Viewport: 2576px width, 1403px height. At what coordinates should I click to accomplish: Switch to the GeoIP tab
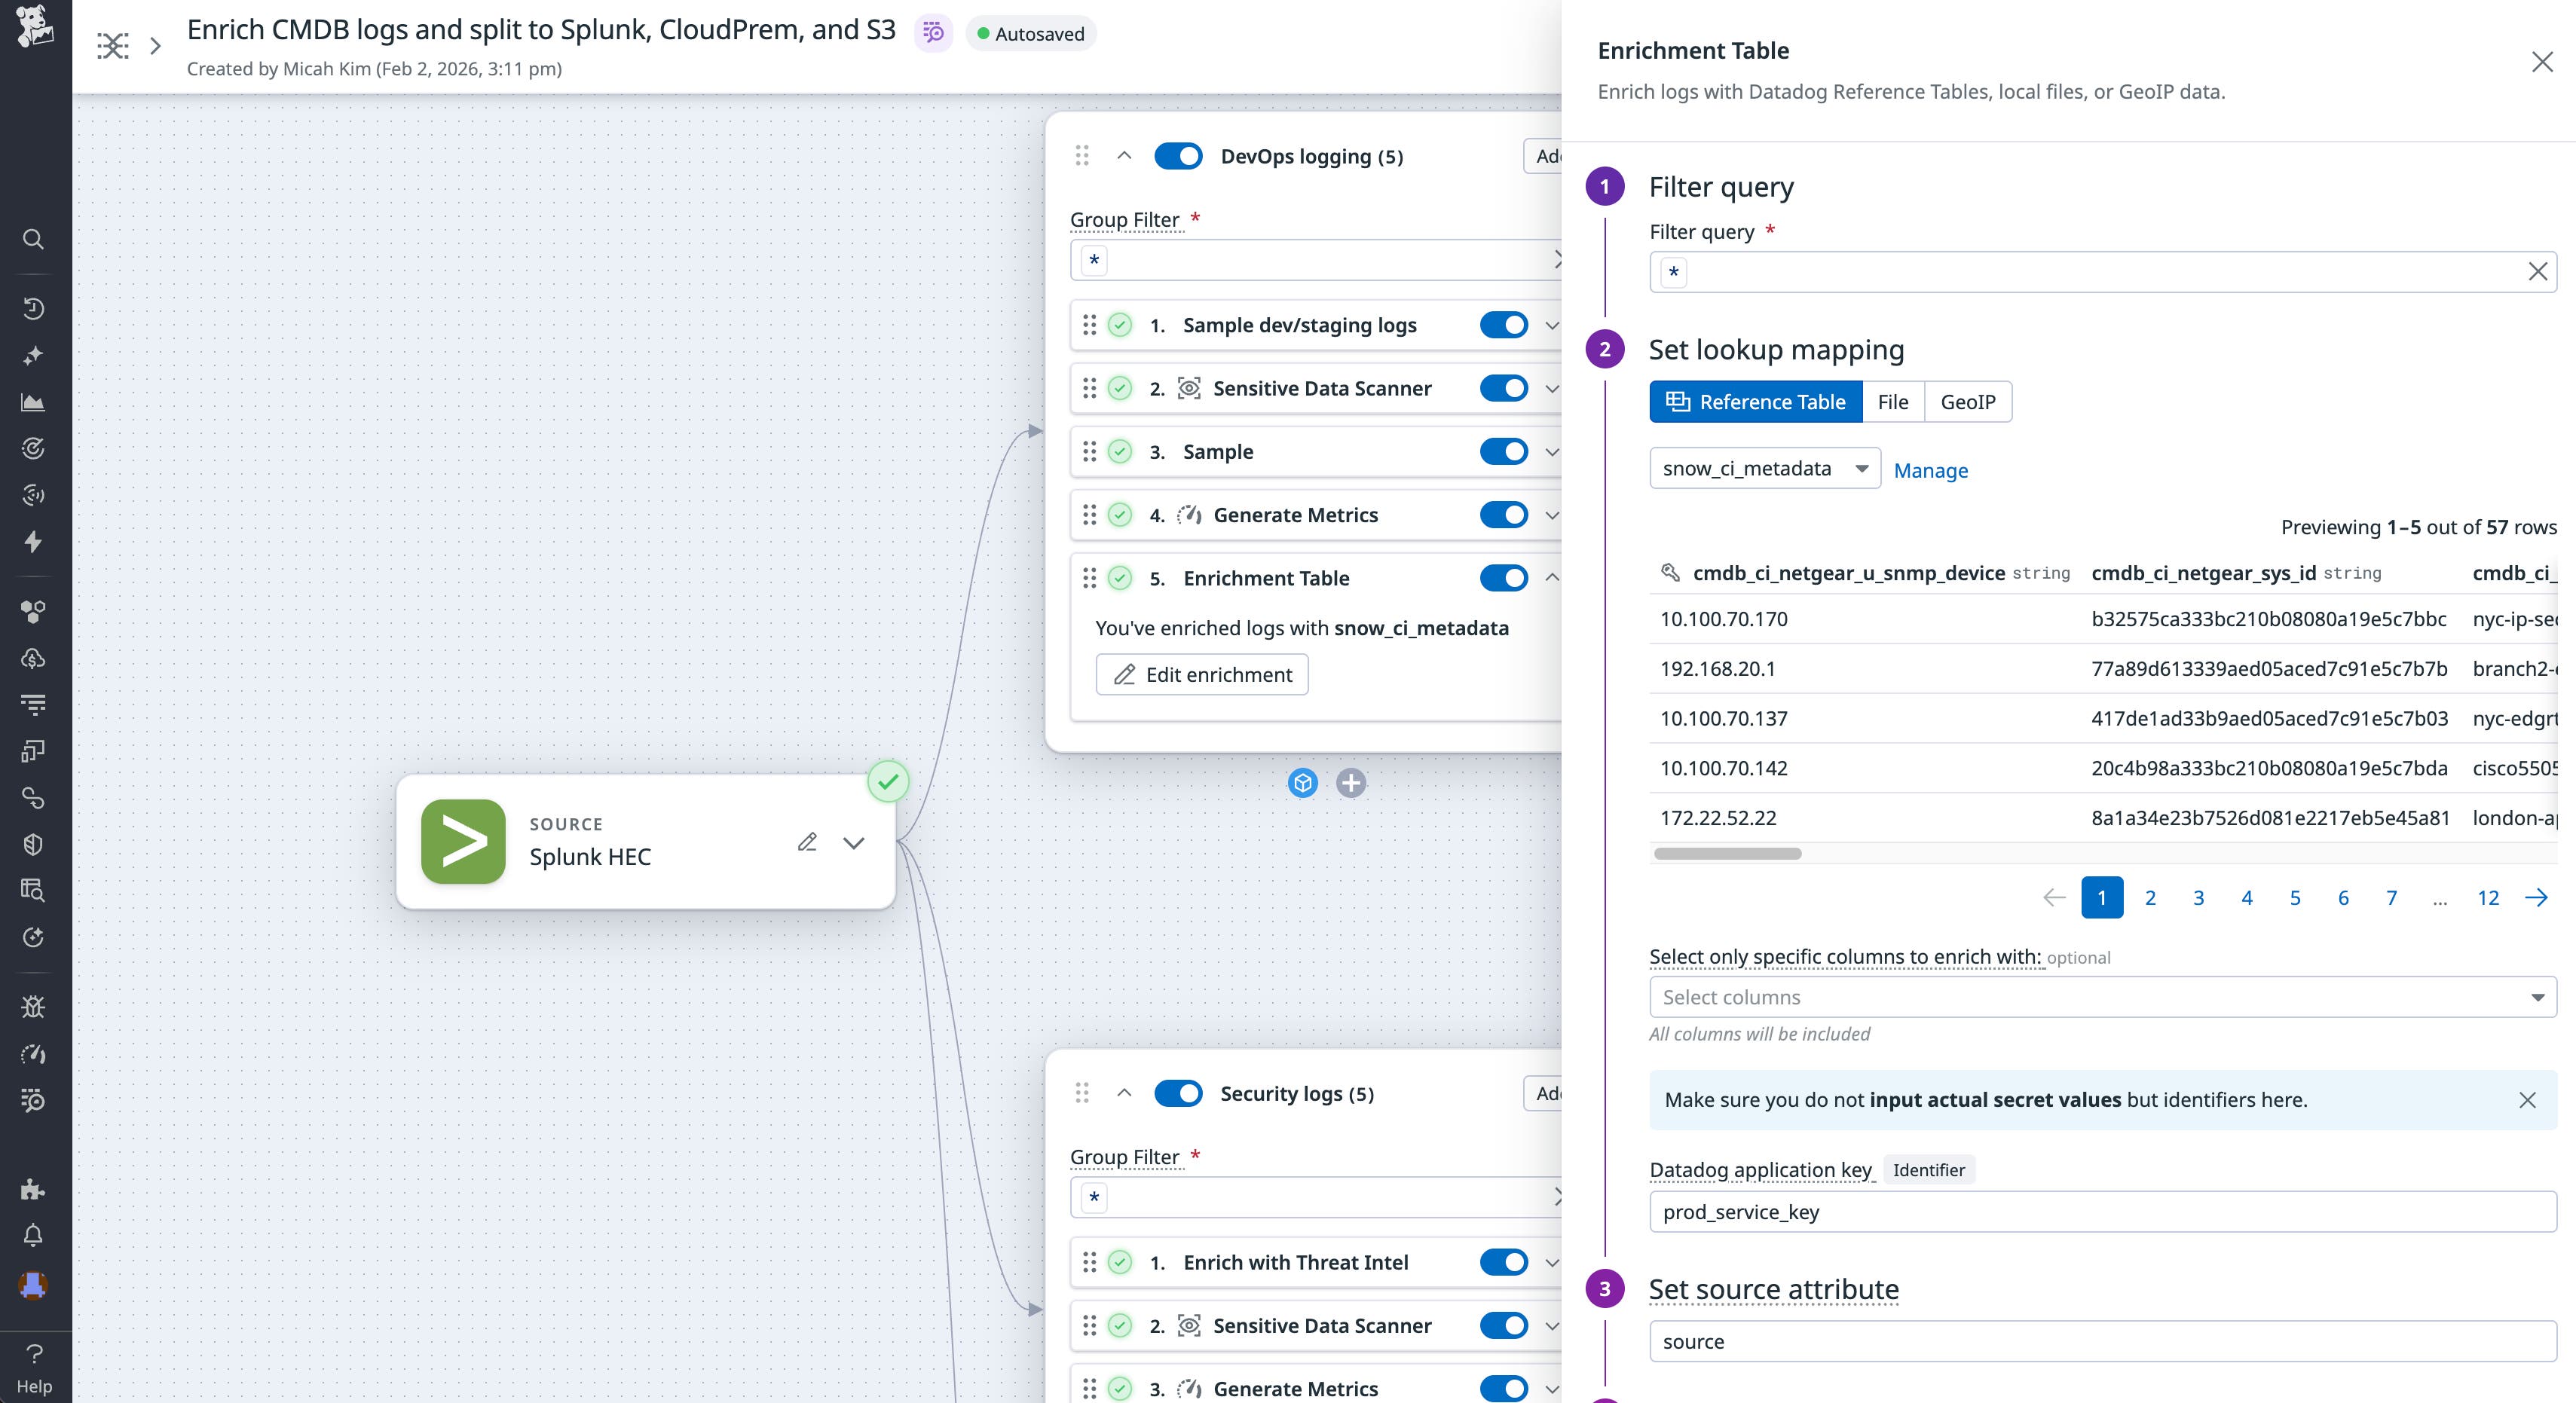[x=1968, y=401]
